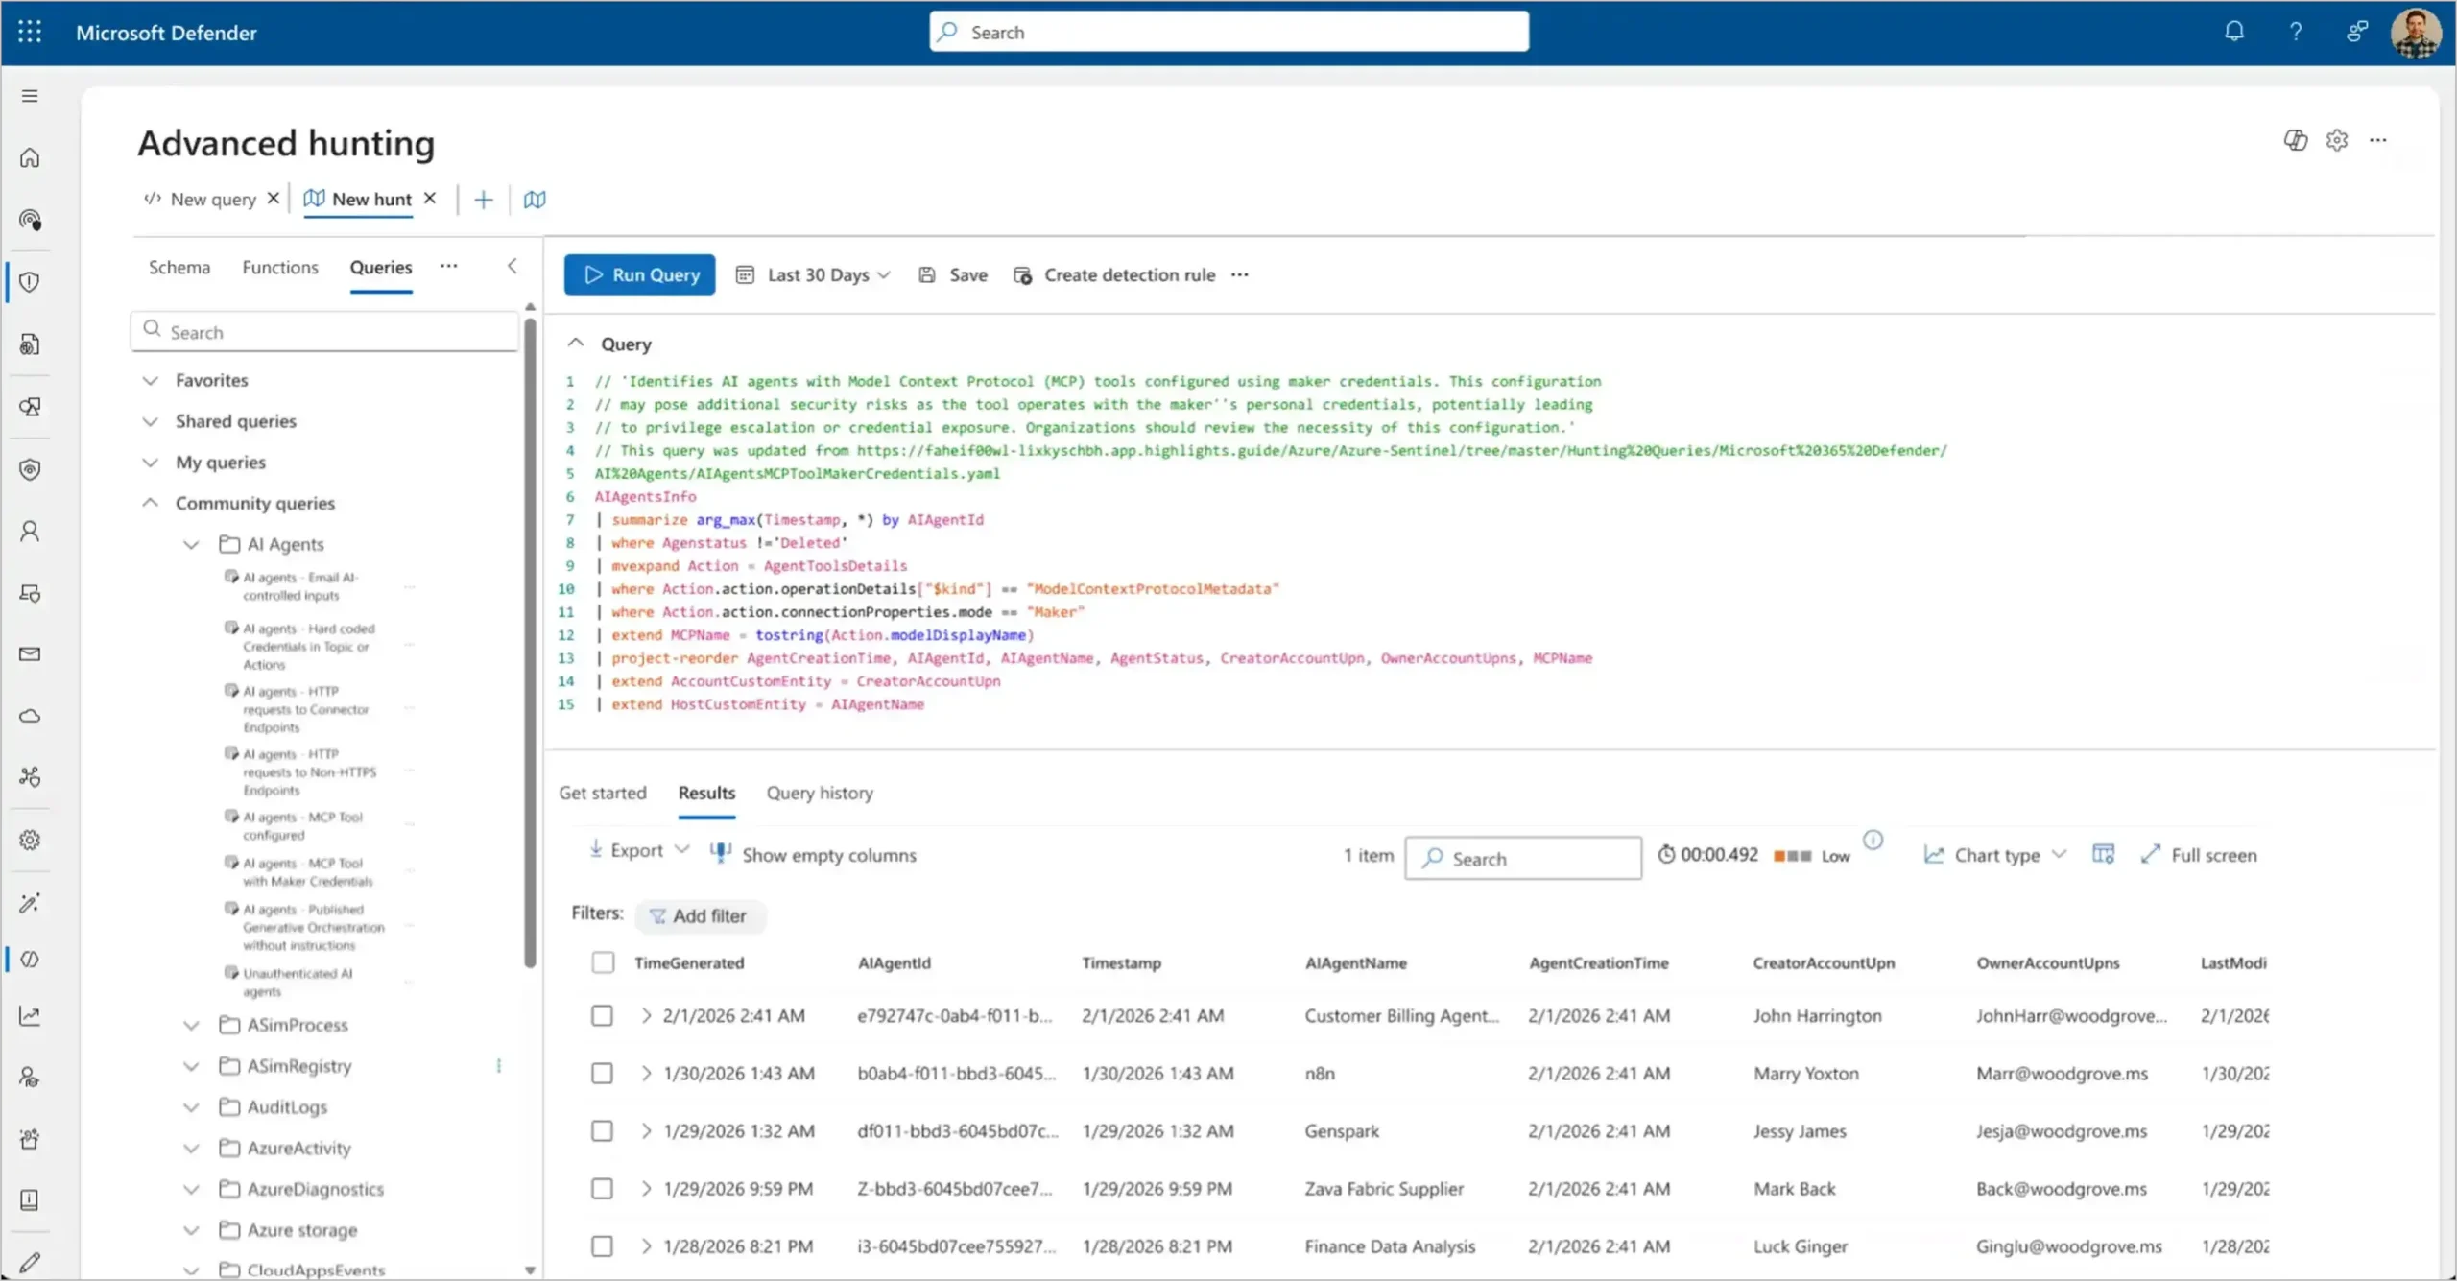Screen dimensions: 2457x1281
Task: Expand the Customer Billing Agent result row
Action: [x=646, y=1015]
